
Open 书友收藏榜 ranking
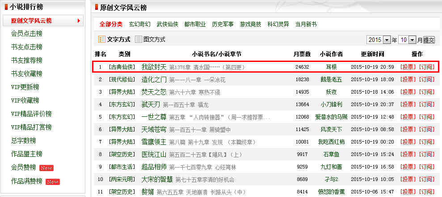pos(26,74)
